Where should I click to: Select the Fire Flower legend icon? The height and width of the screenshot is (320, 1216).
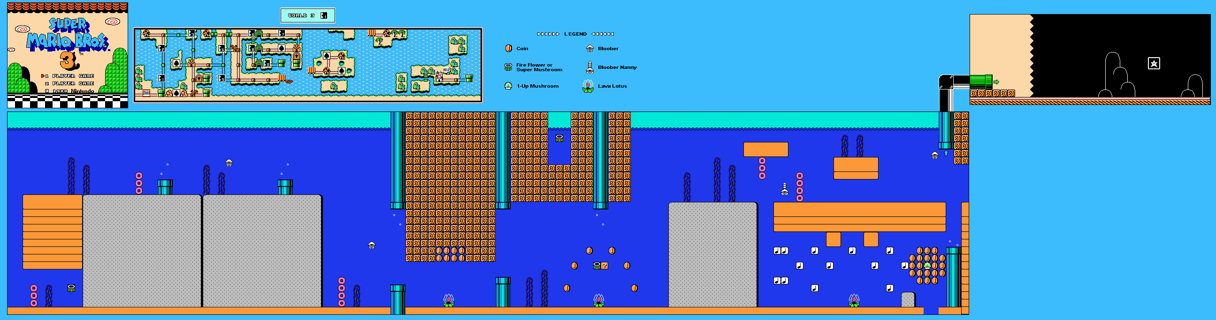click(508, 67)
